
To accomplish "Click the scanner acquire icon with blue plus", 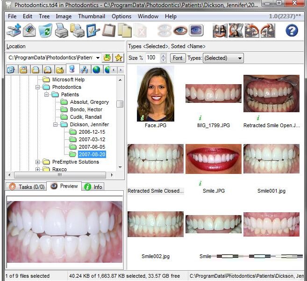I will click(14, 30).
